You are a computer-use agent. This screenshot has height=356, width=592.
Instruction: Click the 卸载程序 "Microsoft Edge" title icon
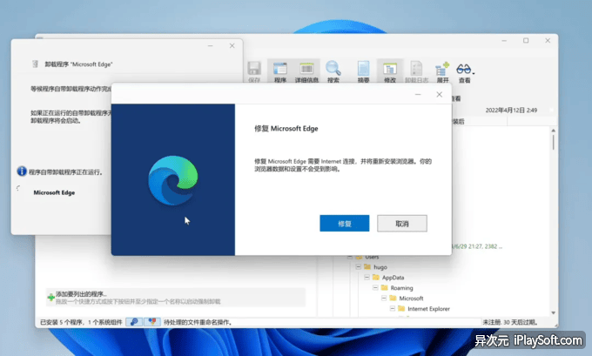pos(35,64)
